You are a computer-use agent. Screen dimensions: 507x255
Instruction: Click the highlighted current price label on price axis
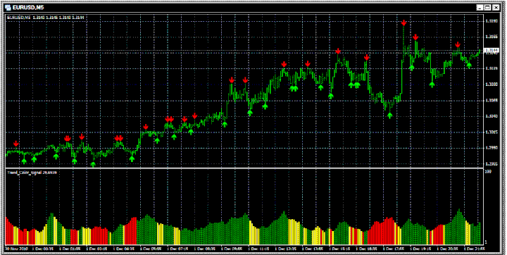492,50
